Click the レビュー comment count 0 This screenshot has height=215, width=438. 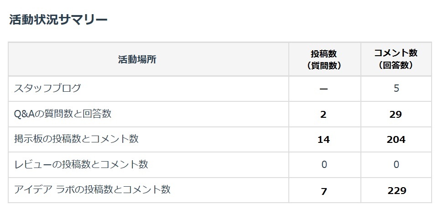point(396,165)
